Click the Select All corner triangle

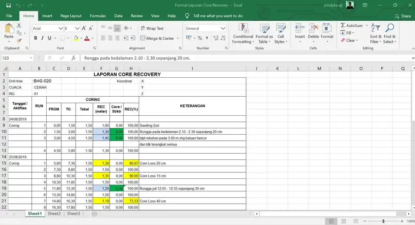[x=5, y=69]
